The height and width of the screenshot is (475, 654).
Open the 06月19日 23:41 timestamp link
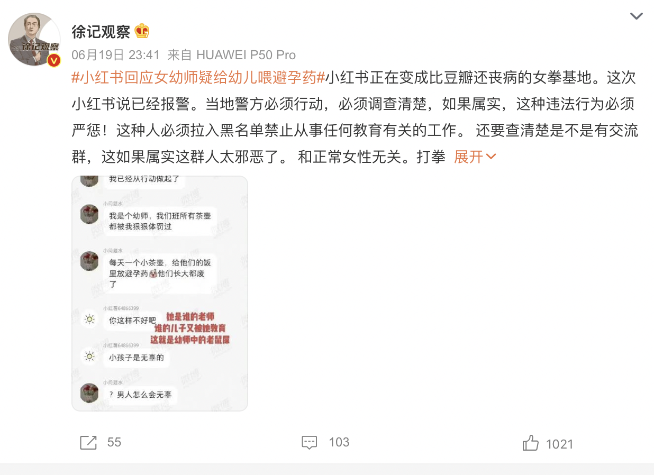115,55
